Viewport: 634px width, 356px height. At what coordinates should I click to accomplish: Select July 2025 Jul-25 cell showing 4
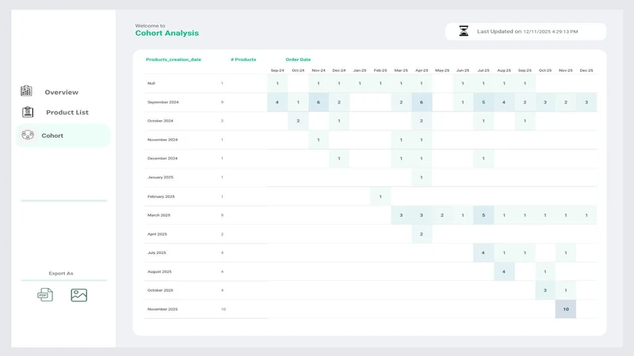pos(483,252)
